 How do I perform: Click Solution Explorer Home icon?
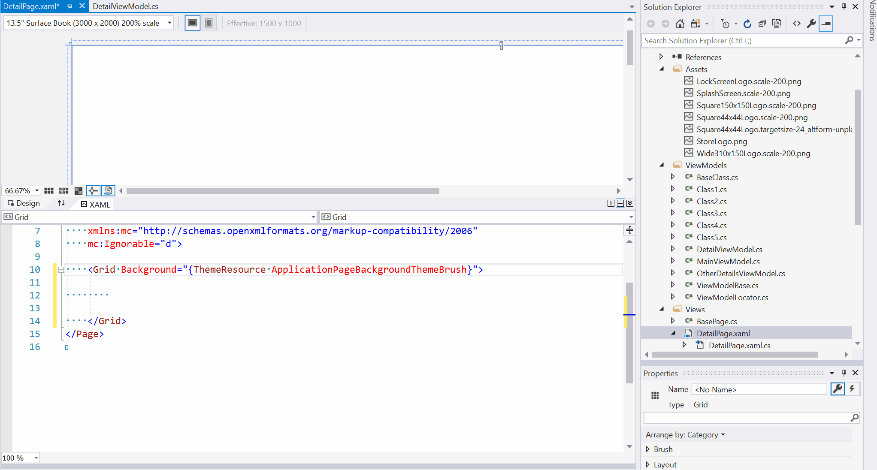coord(680,24)
